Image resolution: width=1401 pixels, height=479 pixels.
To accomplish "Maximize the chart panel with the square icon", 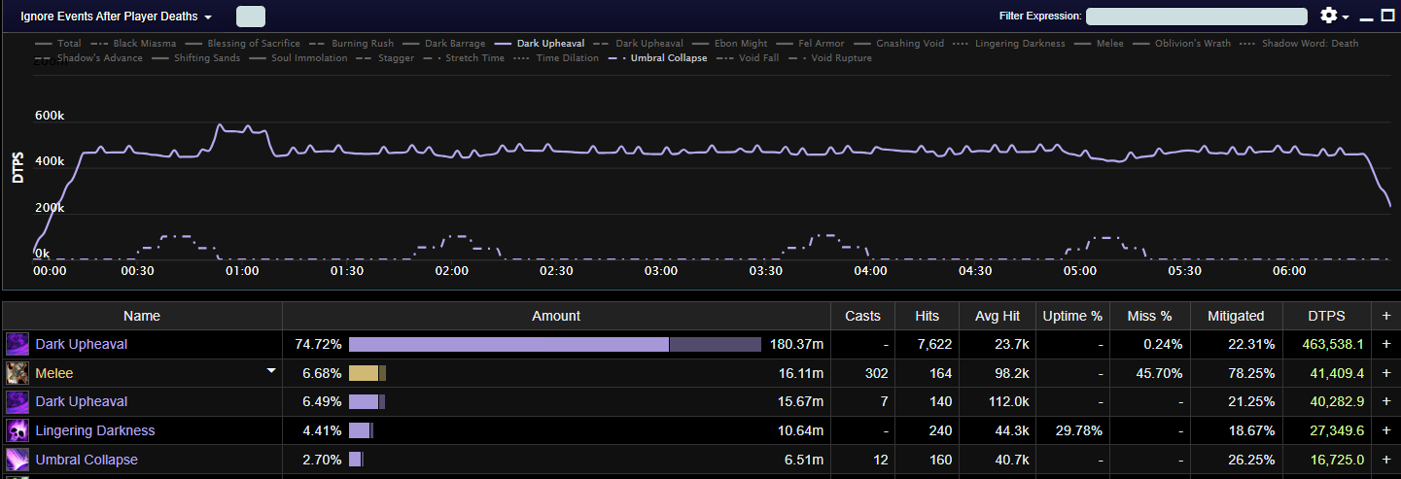I will tap(1387, 16).
